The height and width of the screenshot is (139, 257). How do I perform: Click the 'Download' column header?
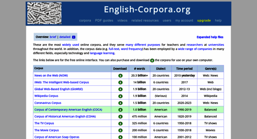120,69
